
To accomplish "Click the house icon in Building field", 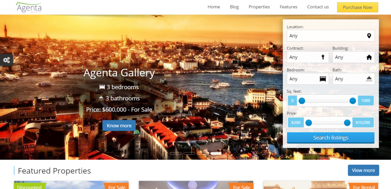I will pyautogui.click(x=369, y=57).
